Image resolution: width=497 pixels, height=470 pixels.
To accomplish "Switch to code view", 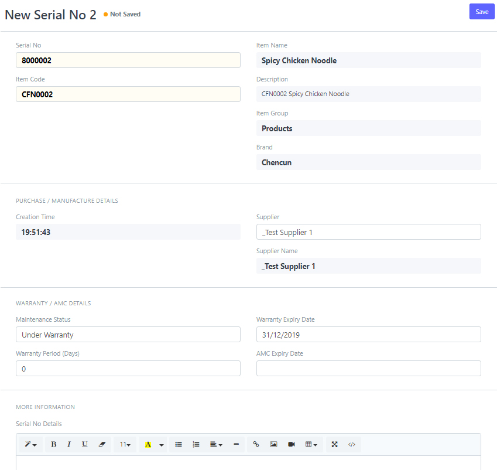I will 351,444.
